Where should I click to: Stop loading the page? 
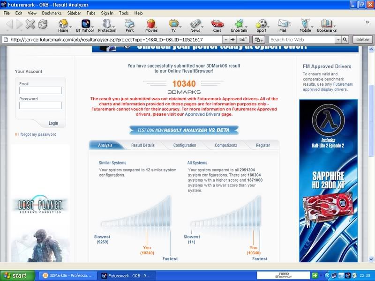(x=30, y=24)
